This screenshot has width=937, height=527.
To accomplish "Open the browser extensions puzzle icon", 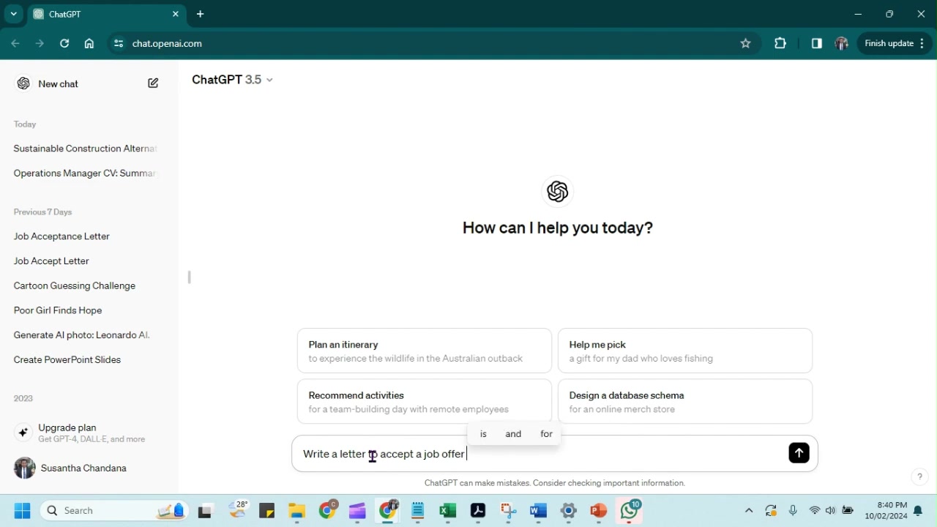I will (x=780, y=43).
